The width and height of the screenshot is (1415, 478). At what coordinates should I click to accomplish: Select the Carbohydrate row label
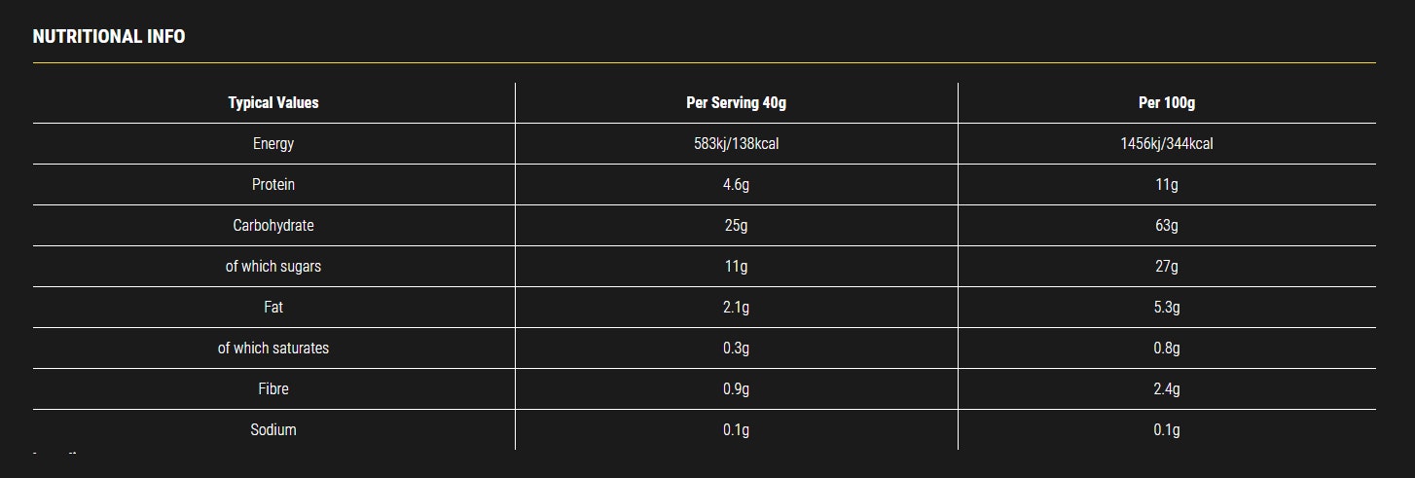point(273,225)
